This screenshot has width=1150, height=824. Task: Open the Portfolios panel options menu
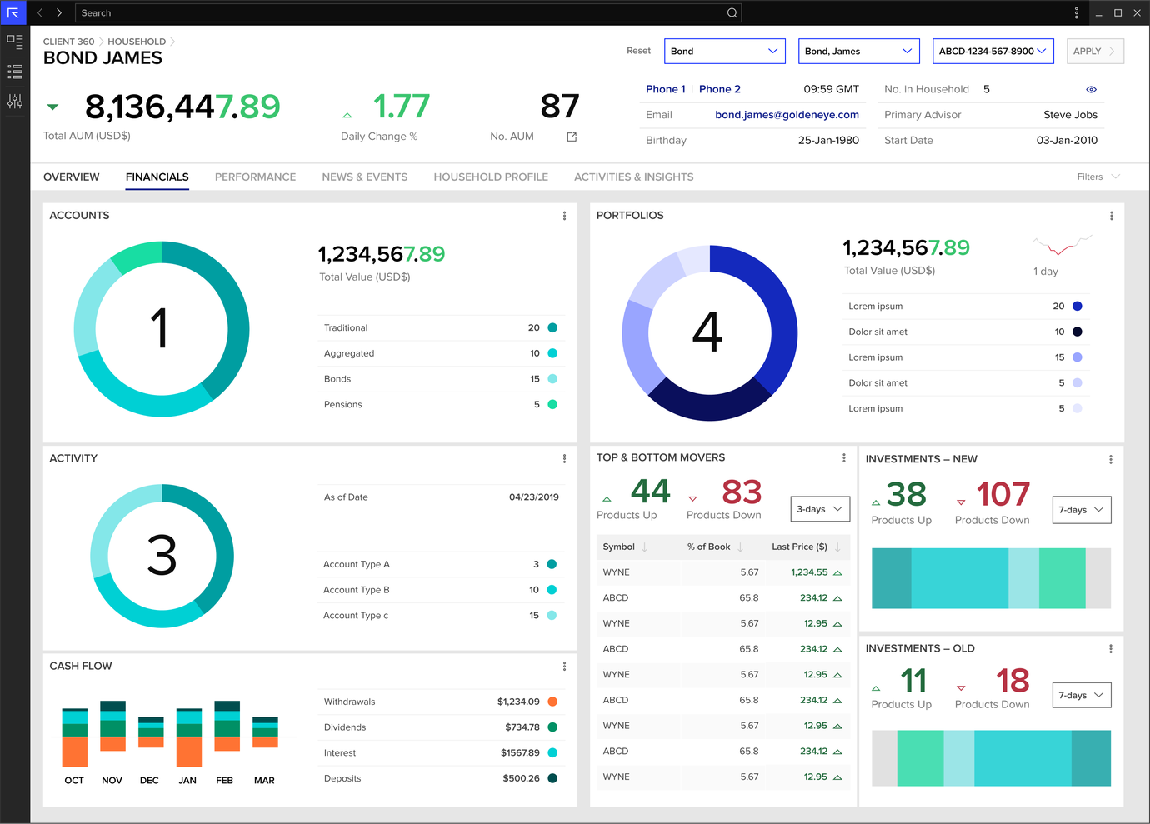click(1111, 216)
